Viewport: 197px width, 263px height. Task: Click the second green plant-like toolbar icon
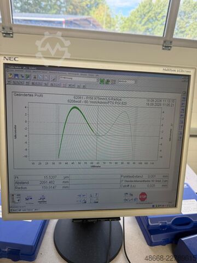point(108,81)
